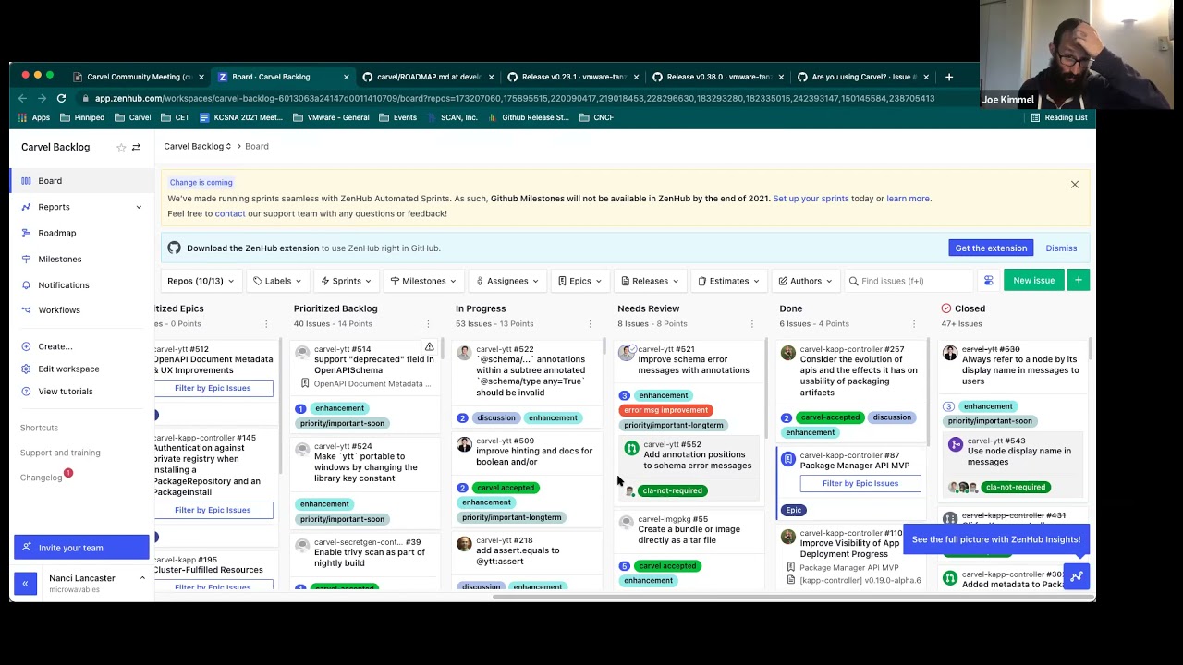Collapse the sidebar with the double-chevron button

pos(26,584)
